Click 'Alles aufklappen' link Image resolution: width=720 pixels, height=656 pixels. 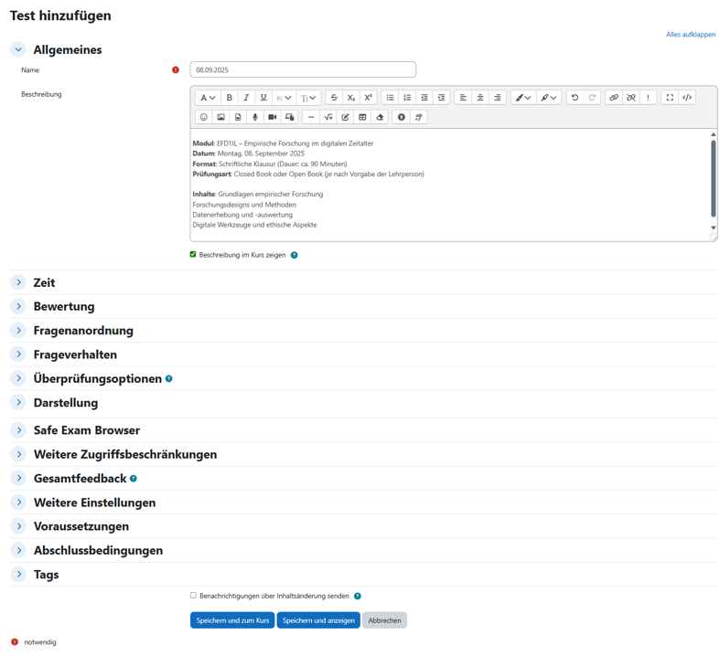pyautogui.click(x=691, y=35)
